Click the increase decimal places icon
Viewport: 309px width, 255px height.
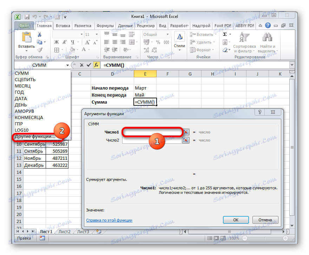click(146, 50)
